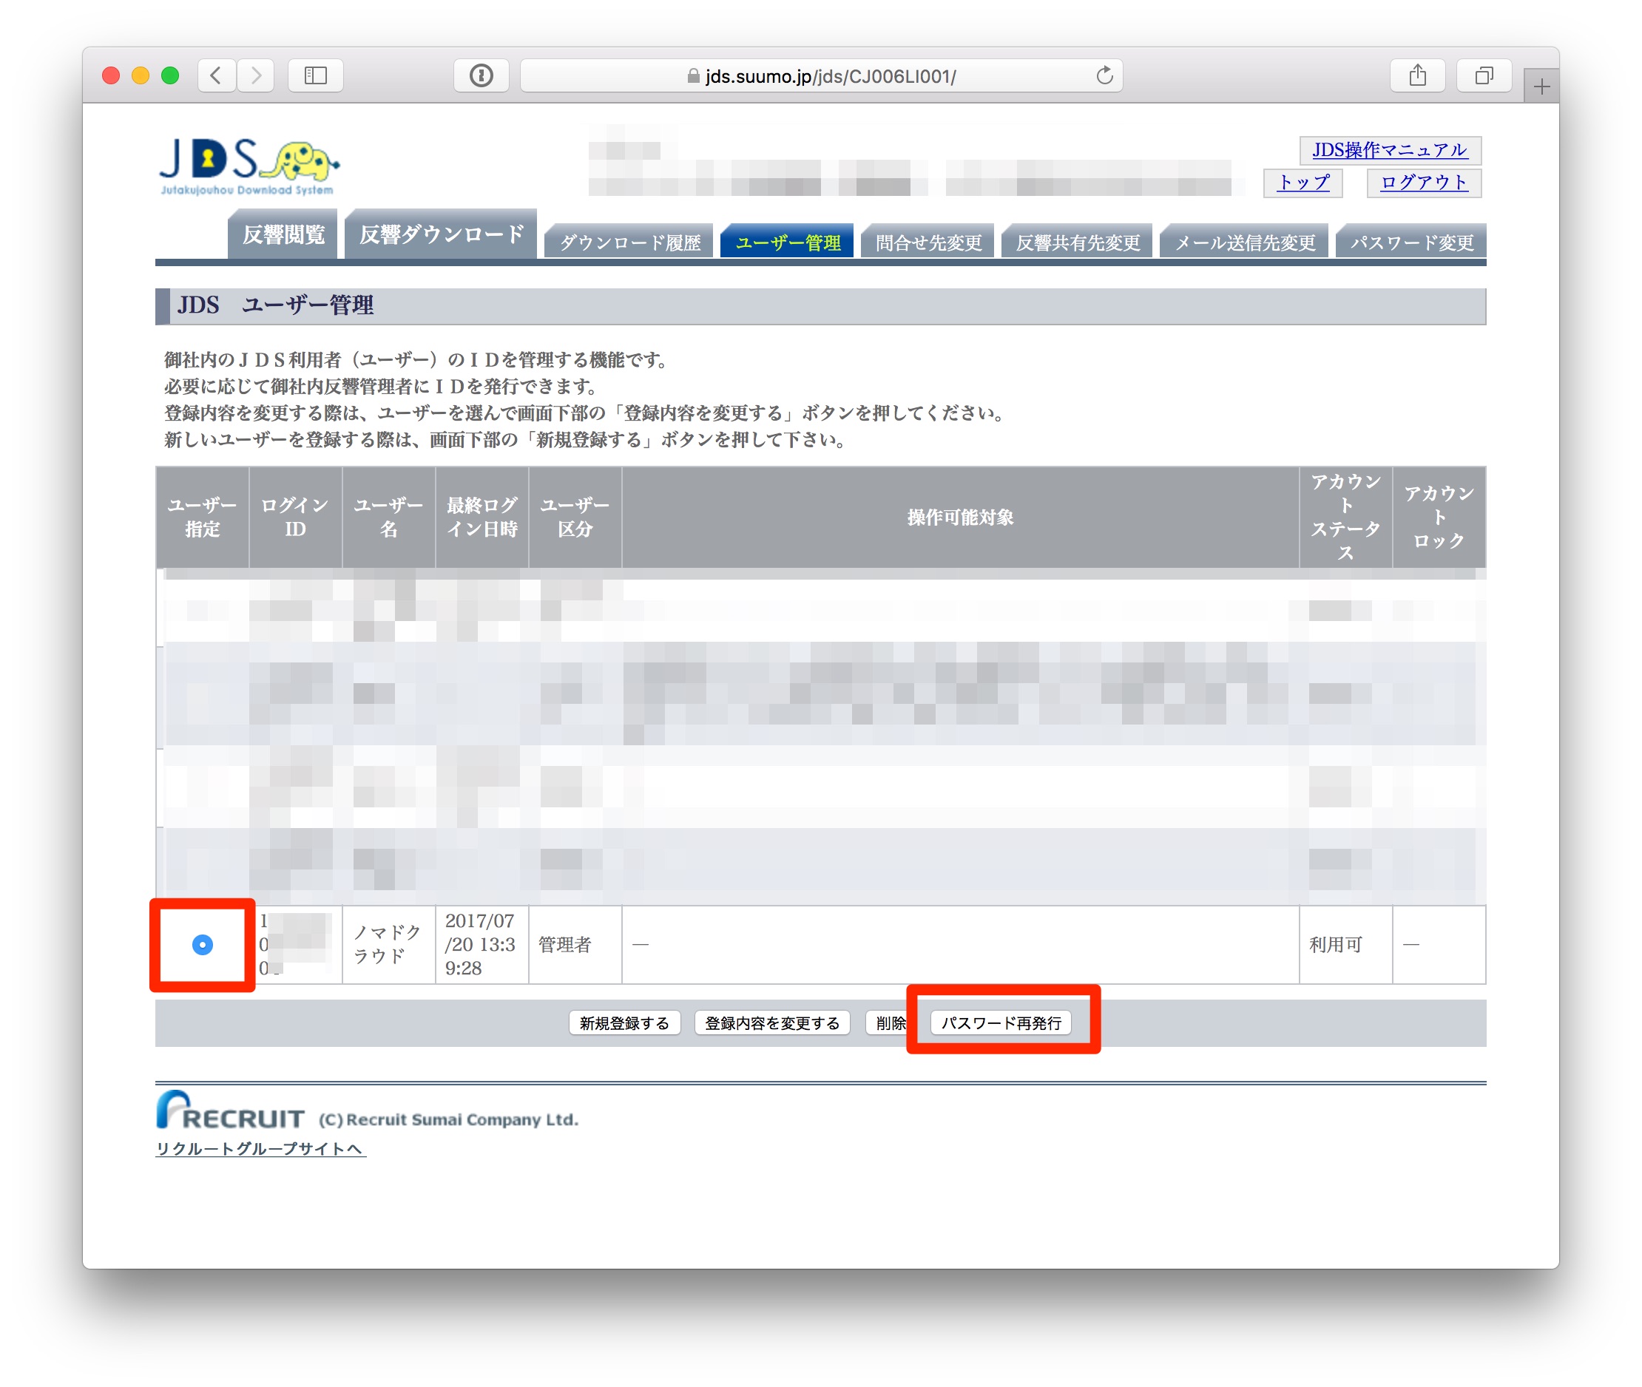Click the 新規登録する button
This screenshot has width=1642, height=1387.
(x=624, y=1023)
